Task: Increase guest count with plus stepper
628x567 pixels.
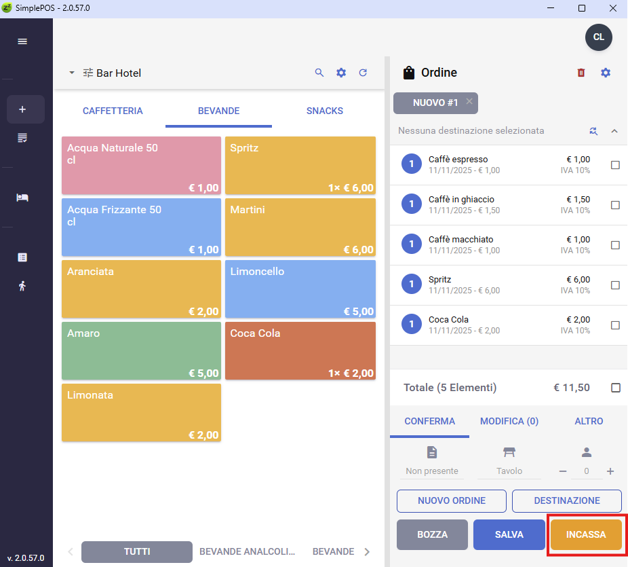Action: coord(610,471)
